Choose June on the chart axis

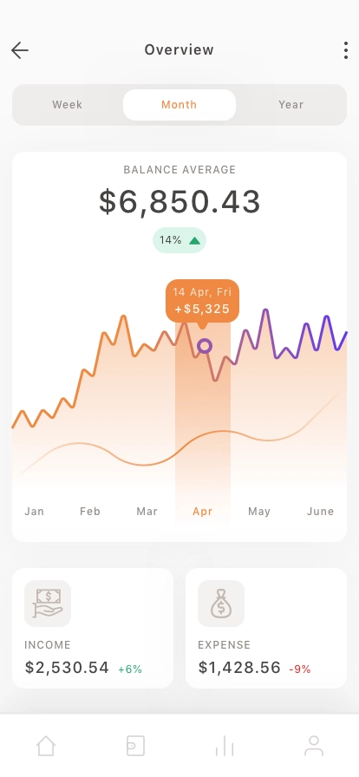point(320,512)
